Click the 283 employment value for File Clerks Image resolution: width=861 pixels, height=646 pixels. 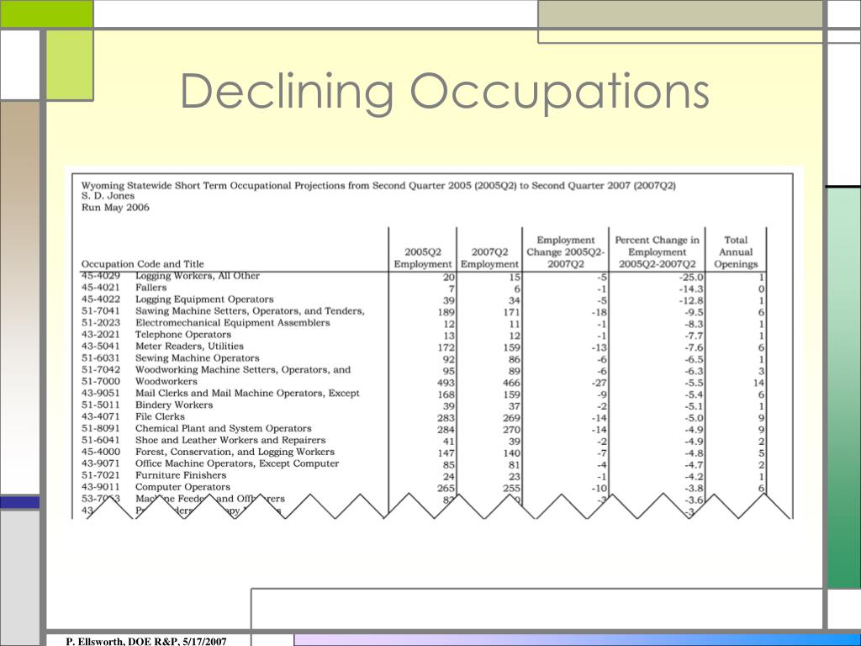pos(446,418)
